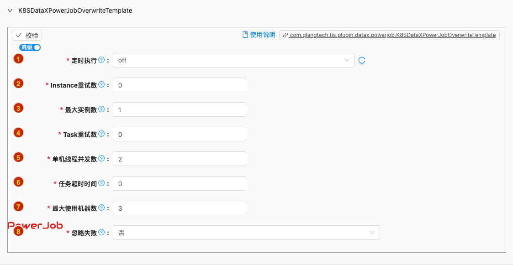Image resolution: width=513 pixels, height=265 pixels.
Task: Open the 使用说明 usage guide link
Action: 259,35
